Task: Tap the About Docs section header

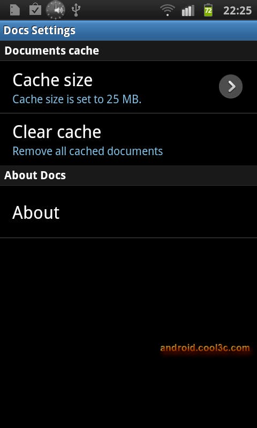Action: click(128, 175)
